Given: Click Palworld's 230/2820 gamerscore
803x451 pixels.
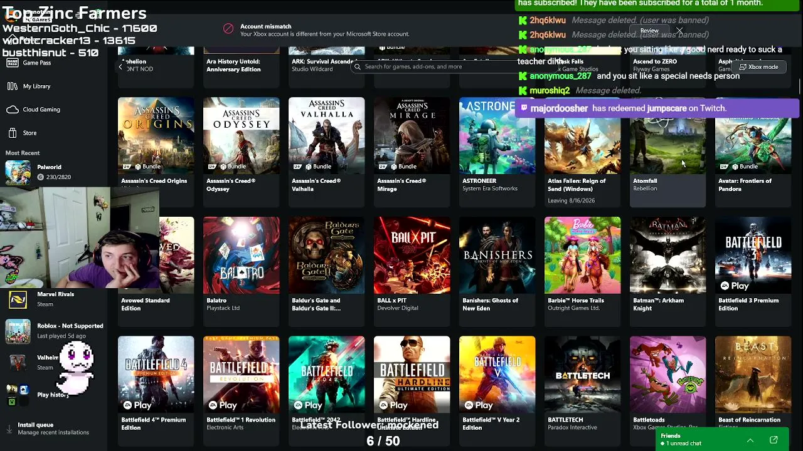Looking at the screenshot, I should click(x=54, y=177).
